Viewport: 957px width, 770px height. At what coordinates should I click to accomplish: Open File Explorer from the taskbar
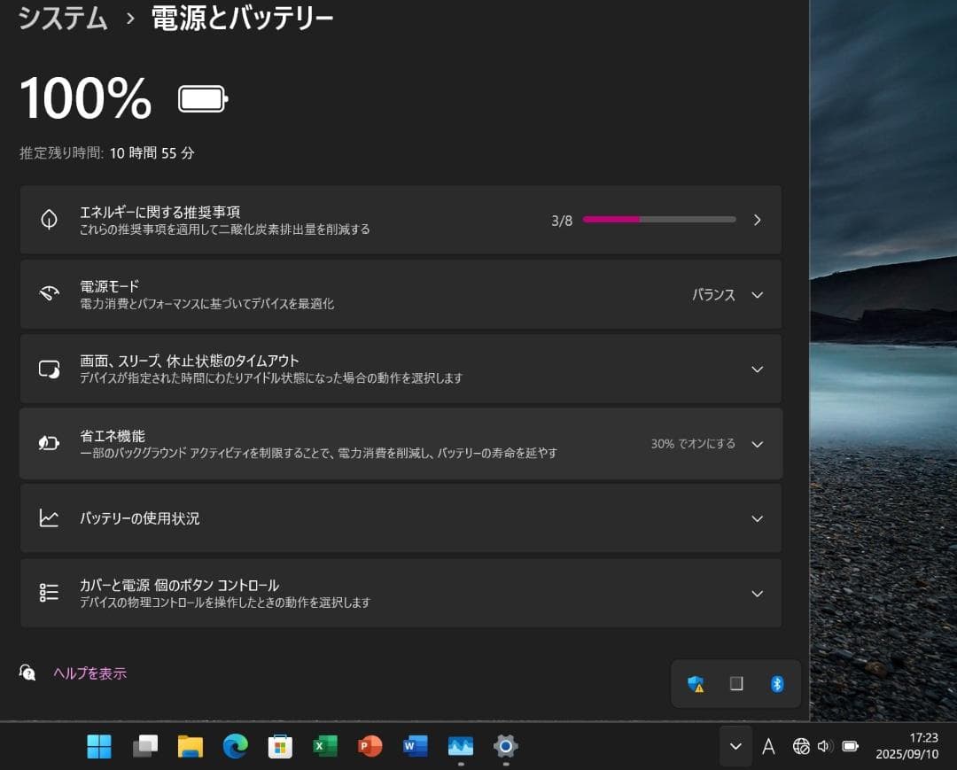coord(189,747)
